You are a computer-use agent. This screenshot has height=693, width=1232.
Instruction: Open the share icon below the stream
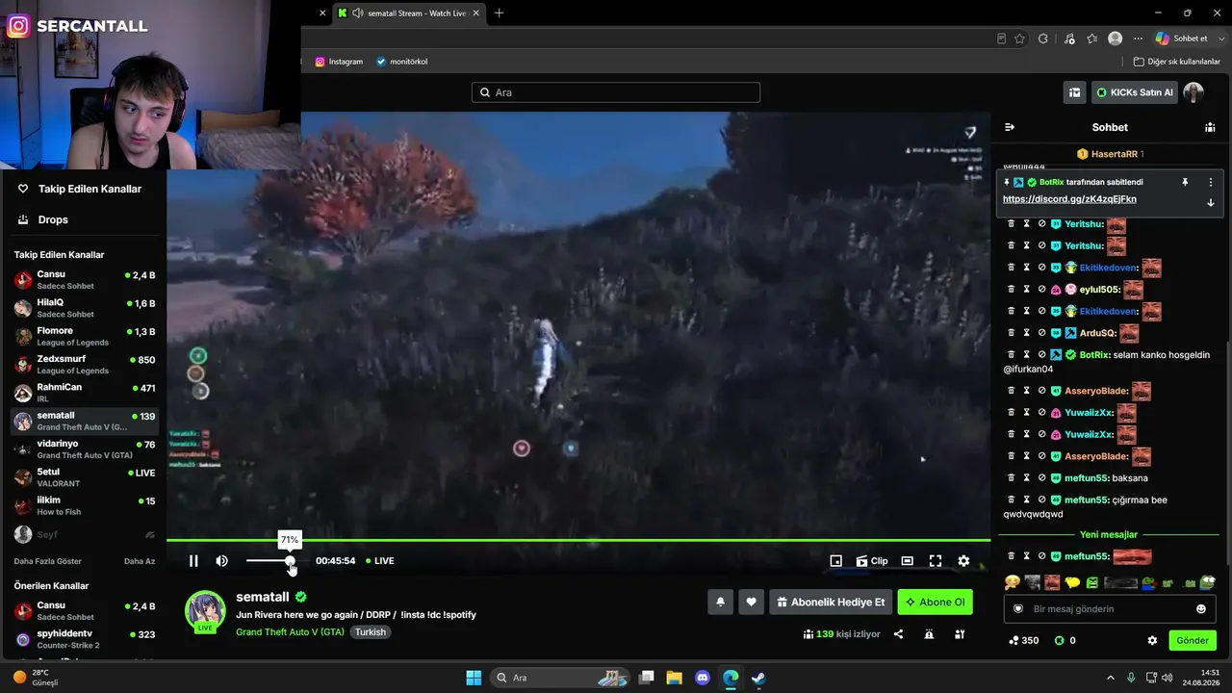[x=898, y=634]
